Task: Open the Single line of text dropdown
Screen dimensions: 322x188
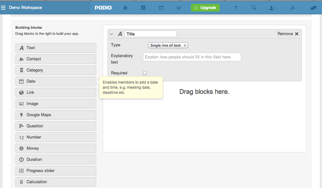Action: click(x=168, y=45)
